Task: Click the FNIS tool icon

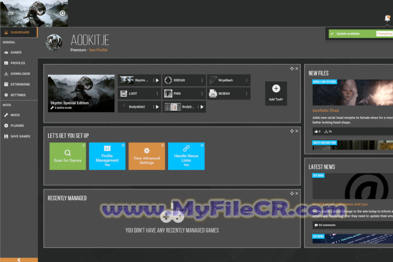Action: (168, 93)
